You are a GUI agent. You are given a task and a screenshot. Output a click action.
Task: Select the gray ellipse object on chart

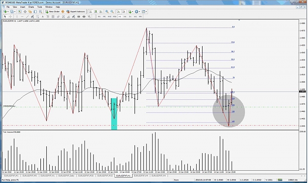pyautogui.click(x=229, y=111)
